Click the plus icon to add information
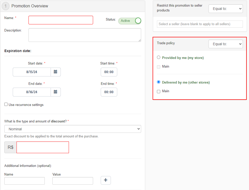Screen dimensions: 249x190 106,180
